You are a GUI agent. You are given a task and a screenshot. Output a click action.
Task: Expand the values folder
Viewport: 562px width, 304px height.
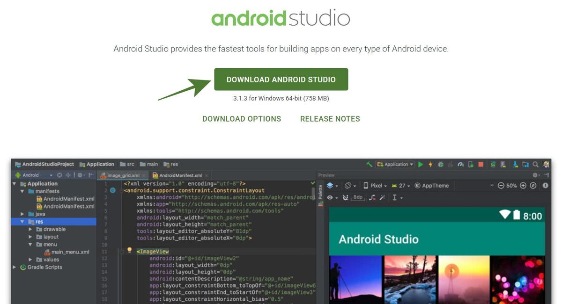(x=30, y=260)
